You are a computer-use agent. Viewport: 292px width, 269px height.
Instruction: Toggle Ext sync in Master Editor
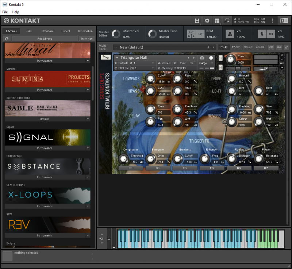tap(191, 32)
